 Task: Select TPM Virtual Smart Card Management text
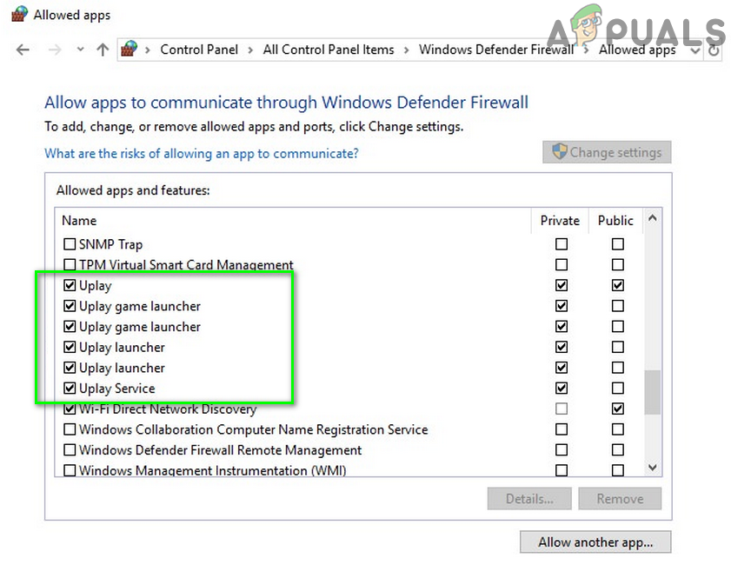[186, 265]
